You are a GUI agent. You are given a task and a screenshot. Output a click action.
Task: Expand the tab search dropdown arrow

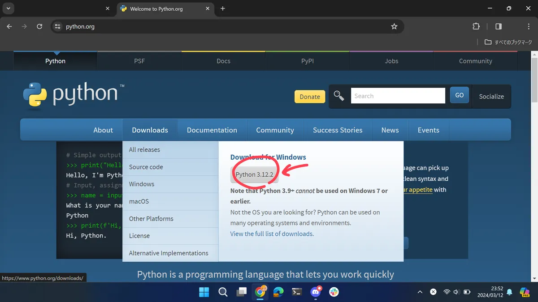8,9
